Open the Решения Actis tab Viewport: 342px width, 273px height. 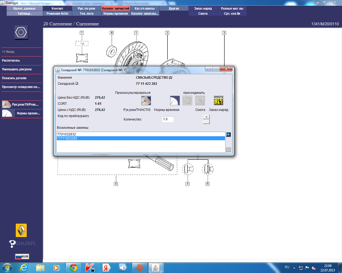click(57, 14)
